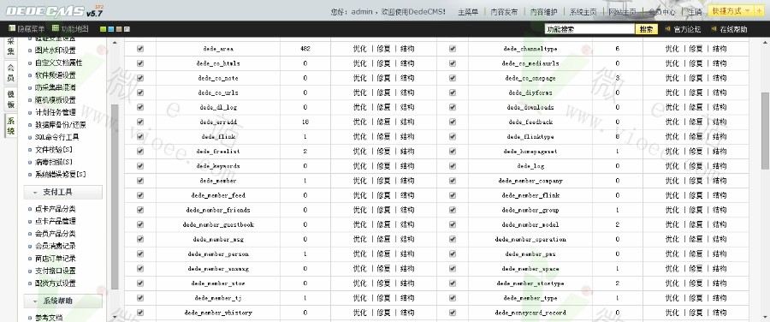The width and height of the screenshot is (770, 322).
Task: Click sidebar scrollbar down arrow
Action: [115, 317]
